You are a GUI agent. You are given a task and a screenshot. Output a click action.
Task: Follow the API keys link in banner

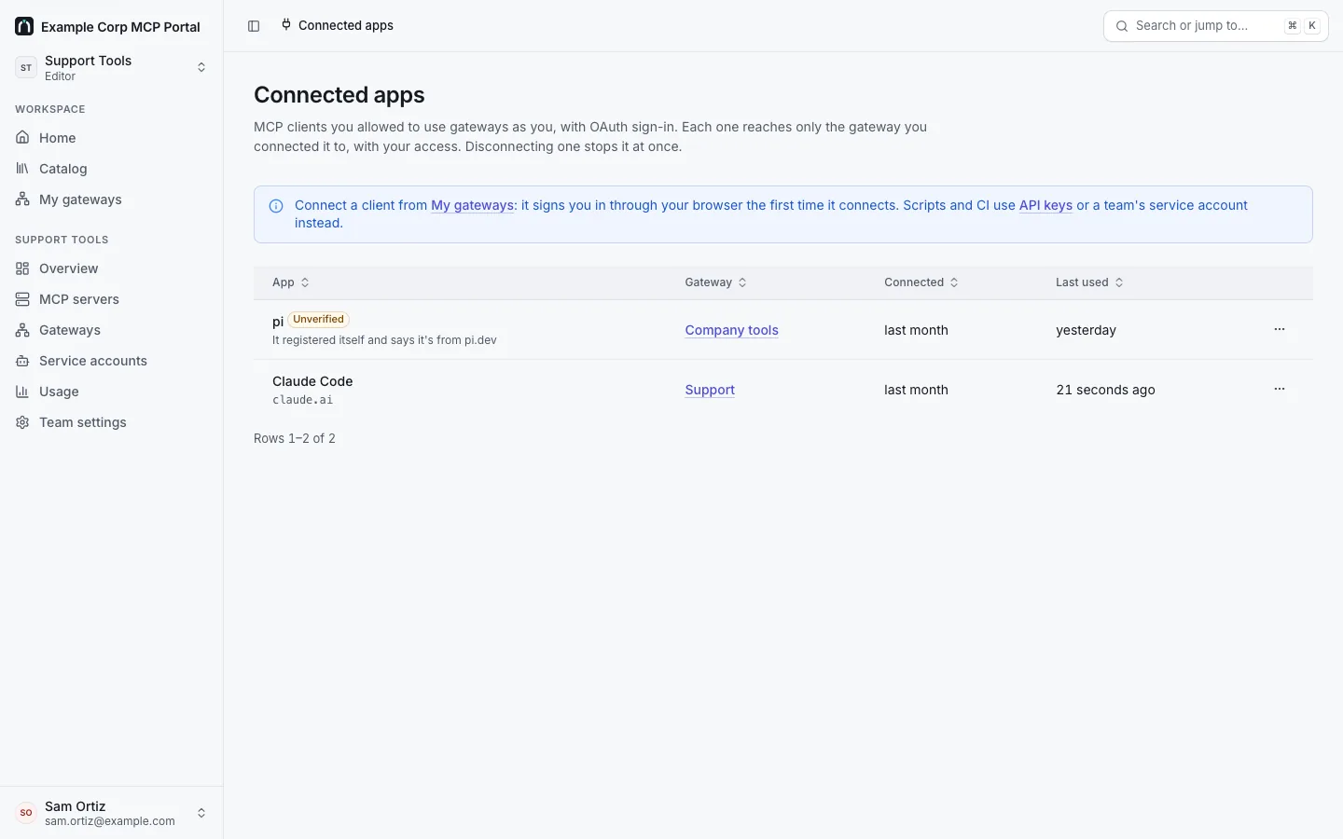(1045, 205)
